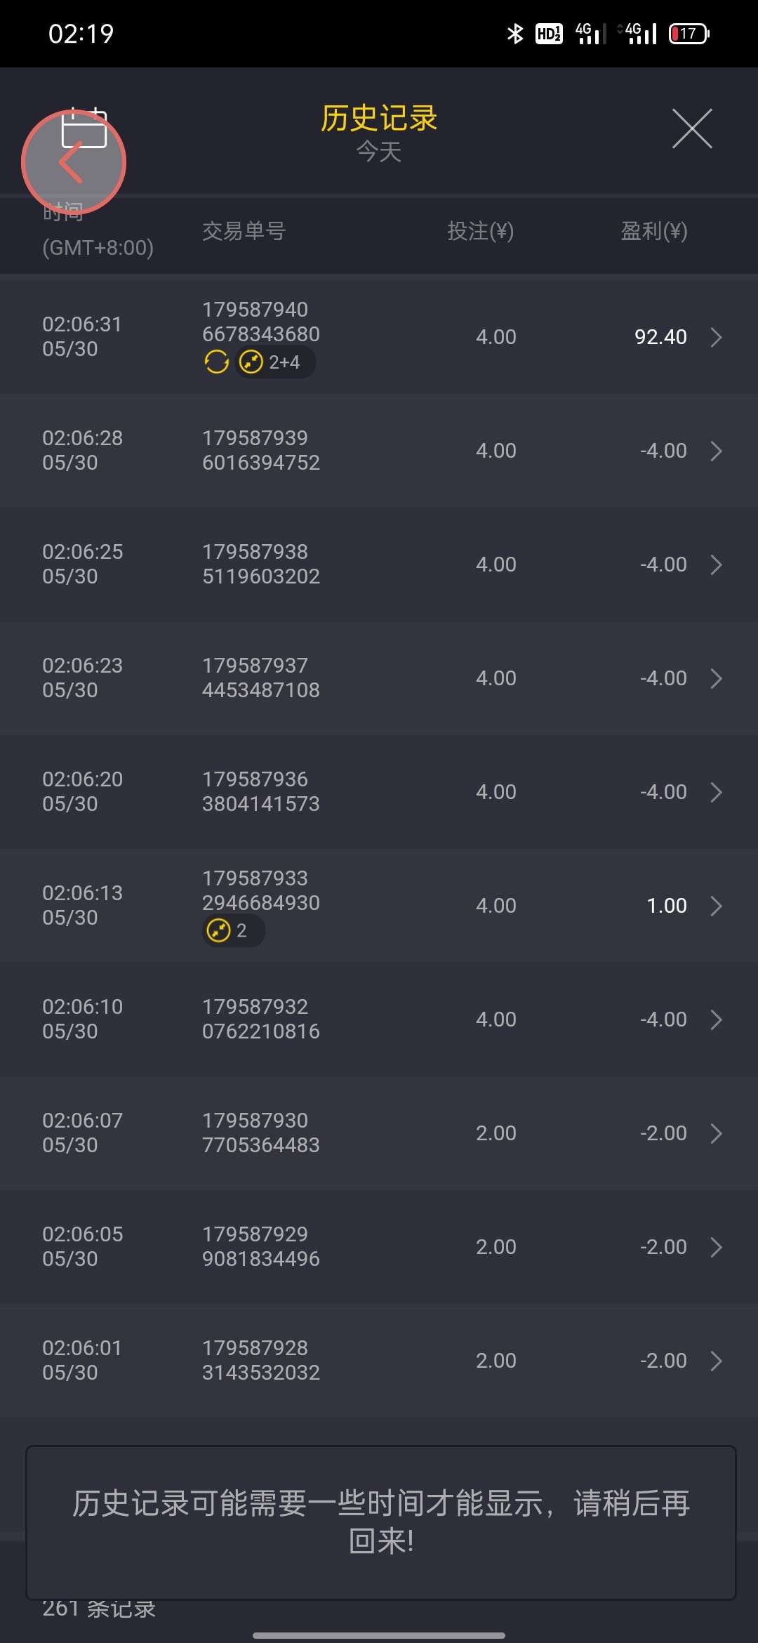758x1643 pixels.
Task: Expand the 1.00 profit record chevron
Action: (716, 906)
